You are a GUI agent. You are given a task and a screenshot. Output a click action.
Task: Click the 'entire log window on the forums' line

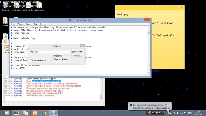coord(40,95)
